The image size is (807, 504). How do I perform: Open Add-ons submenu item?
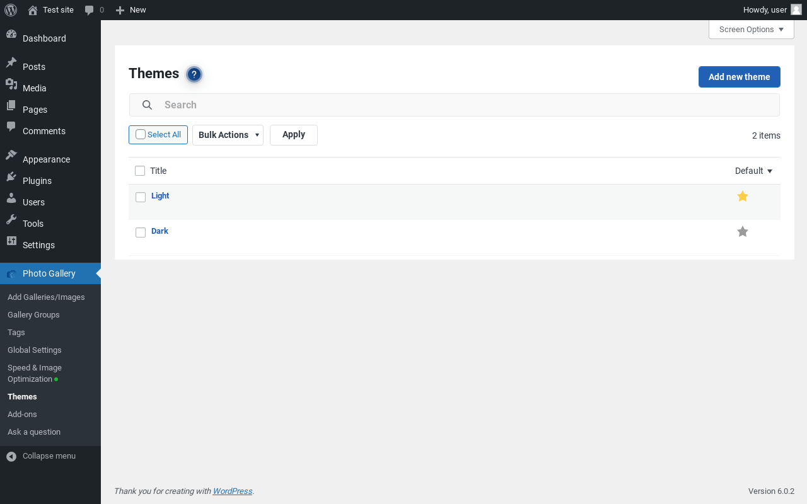[22, 415]
